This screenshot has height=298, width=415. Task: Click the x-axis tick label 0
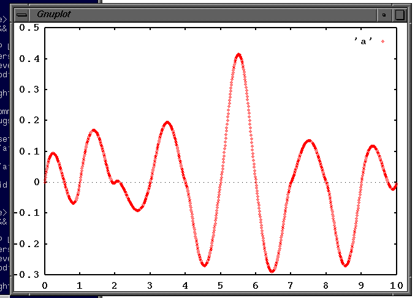coord(44,285)
